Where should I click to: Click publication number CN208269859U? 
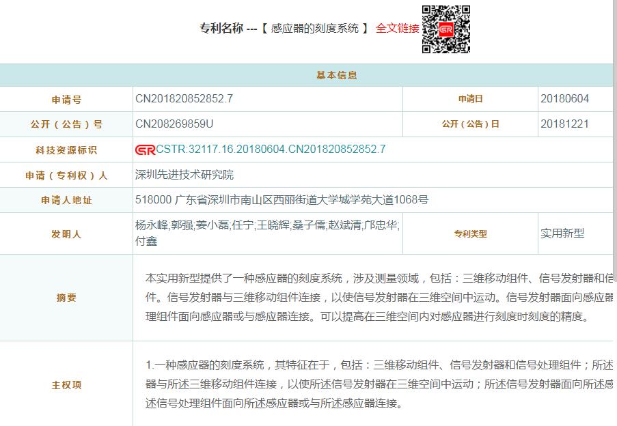pos(174,124)
